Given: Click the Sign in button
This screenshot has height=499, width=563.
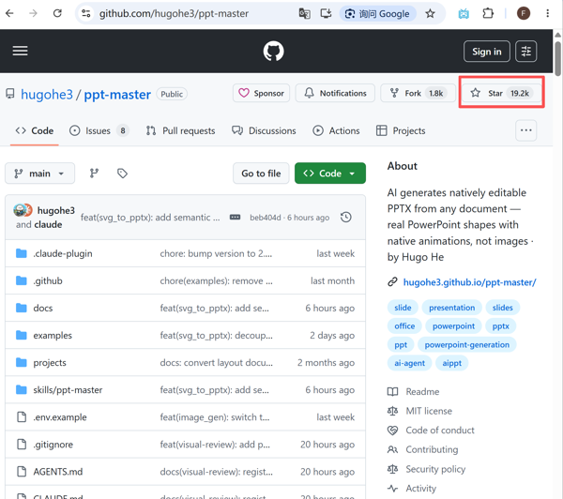Looking at the screenshot, I should coord(486,52).
